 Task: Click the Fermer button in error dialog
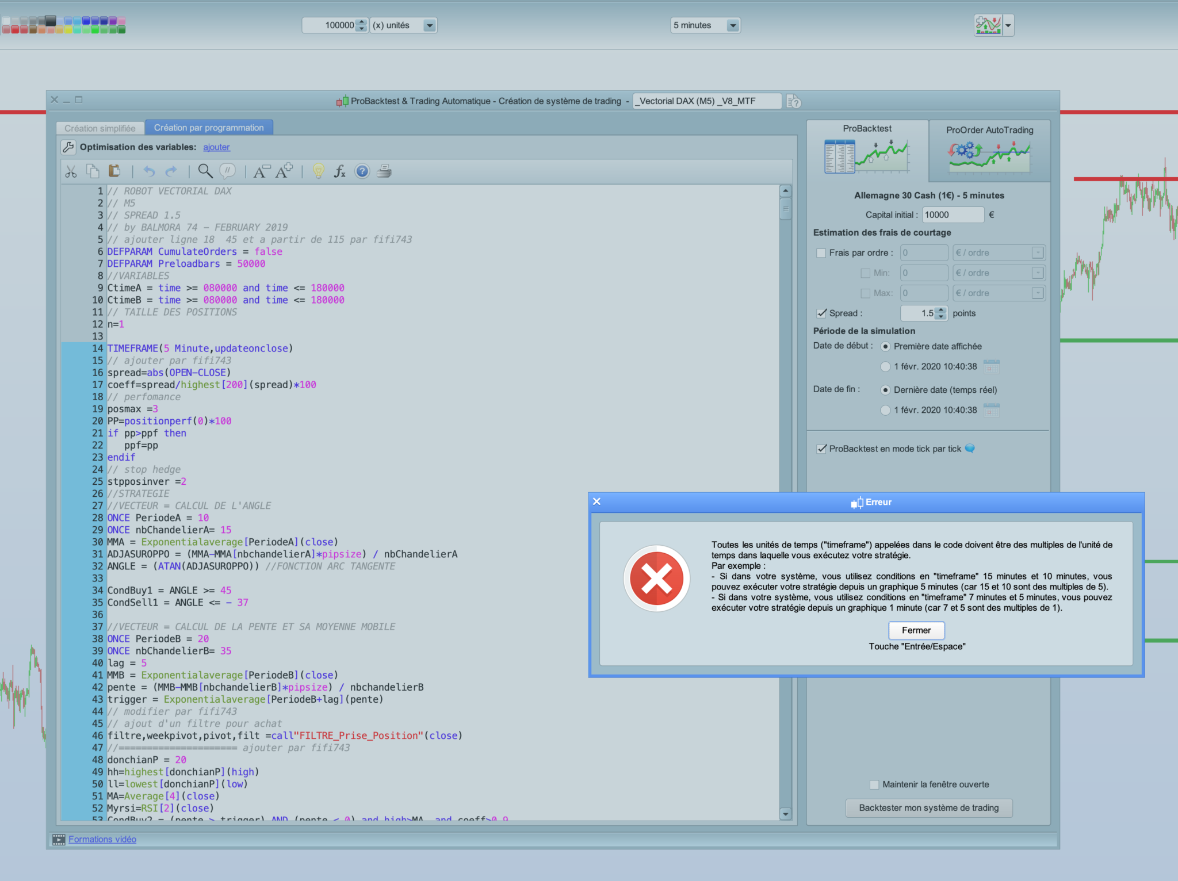point(916,630)
